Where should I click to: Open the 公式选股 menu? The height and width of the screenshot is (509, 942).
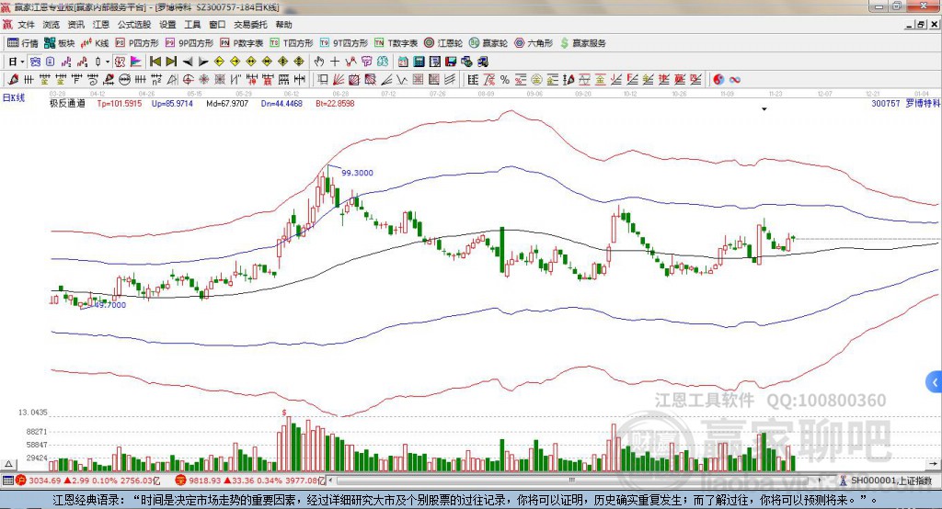pos(134,25)
